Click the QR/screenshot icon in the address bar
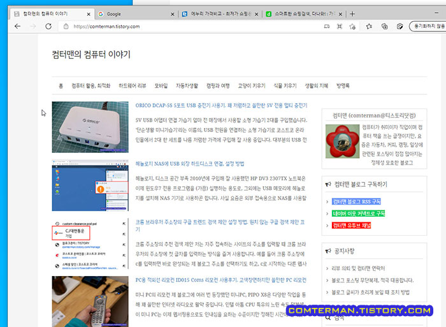The height and width of the screenshot is (327, 446). [x=340, y=27]
